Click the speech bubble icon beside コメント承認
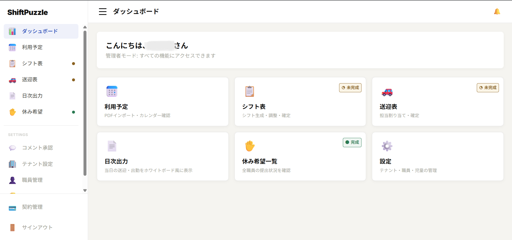The height and width of the screenshot is (240, 512). click(12, 148)
